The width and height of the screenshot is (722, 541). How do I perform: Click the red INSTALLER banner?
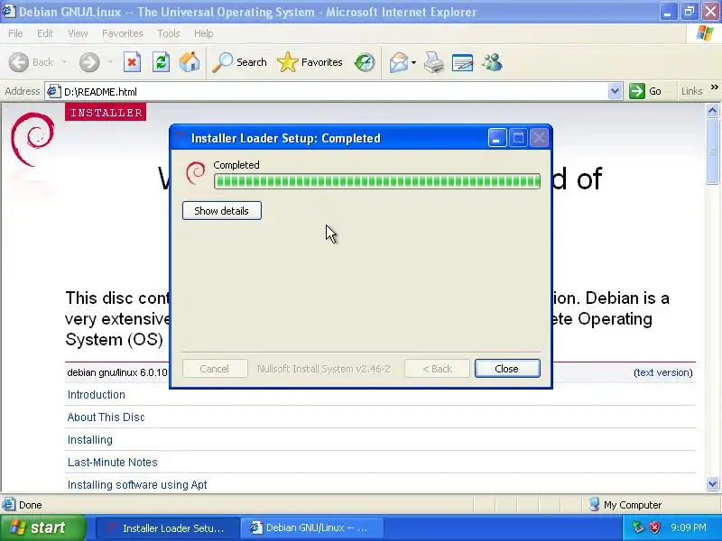click(106, 112)
